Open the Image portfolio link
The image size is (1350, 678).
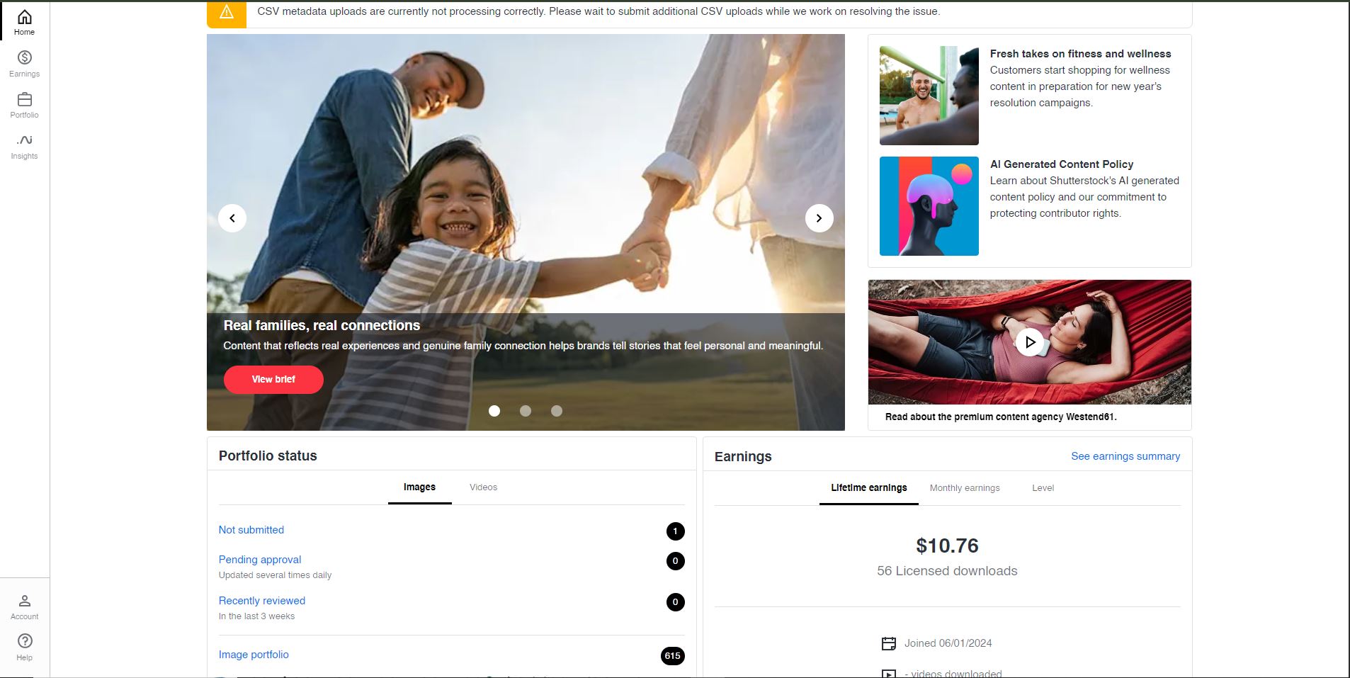[x=254, y=655]
